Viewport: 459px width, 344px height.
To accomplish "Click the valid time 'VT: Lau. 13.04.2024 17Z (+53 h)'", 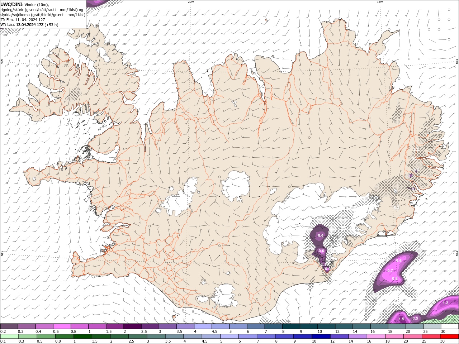I will click(x=29, y=25).
